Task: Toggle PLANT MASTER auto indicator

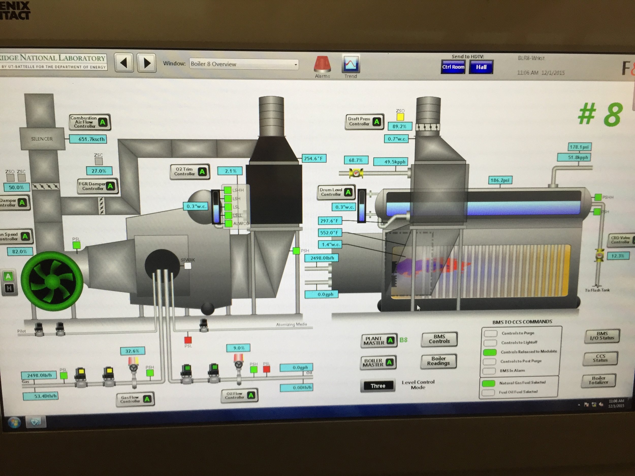Action: pos(390,341)
